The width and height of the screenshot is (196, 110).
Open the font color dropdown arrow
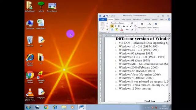point(124,30)
